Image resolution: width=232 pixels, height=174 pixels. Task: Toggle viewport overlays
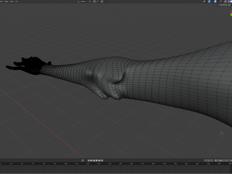click(x=215, y=1)
